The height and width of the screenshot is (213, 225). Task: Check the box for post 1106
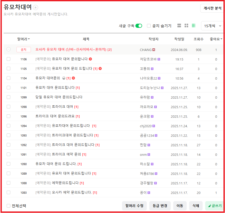tap(8, 59)
